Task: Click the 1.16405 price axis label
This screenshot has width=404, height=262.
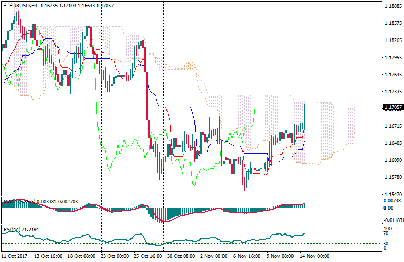Action: tap(392, 143)
